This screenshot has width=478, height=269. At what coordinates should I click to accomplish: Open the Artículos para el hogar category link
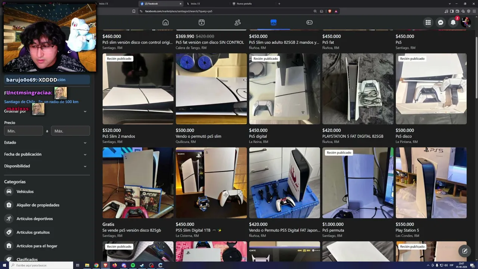click(37, 246)
